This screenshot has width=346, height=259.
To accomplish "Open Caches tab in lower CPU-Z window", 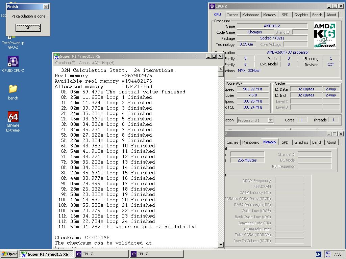I will pos(232,142).
